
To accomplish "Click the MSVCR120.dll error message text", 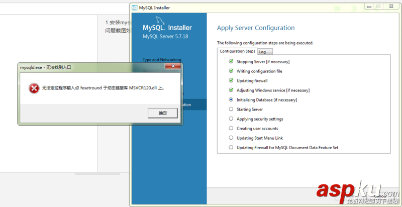I will coord(103,88).
